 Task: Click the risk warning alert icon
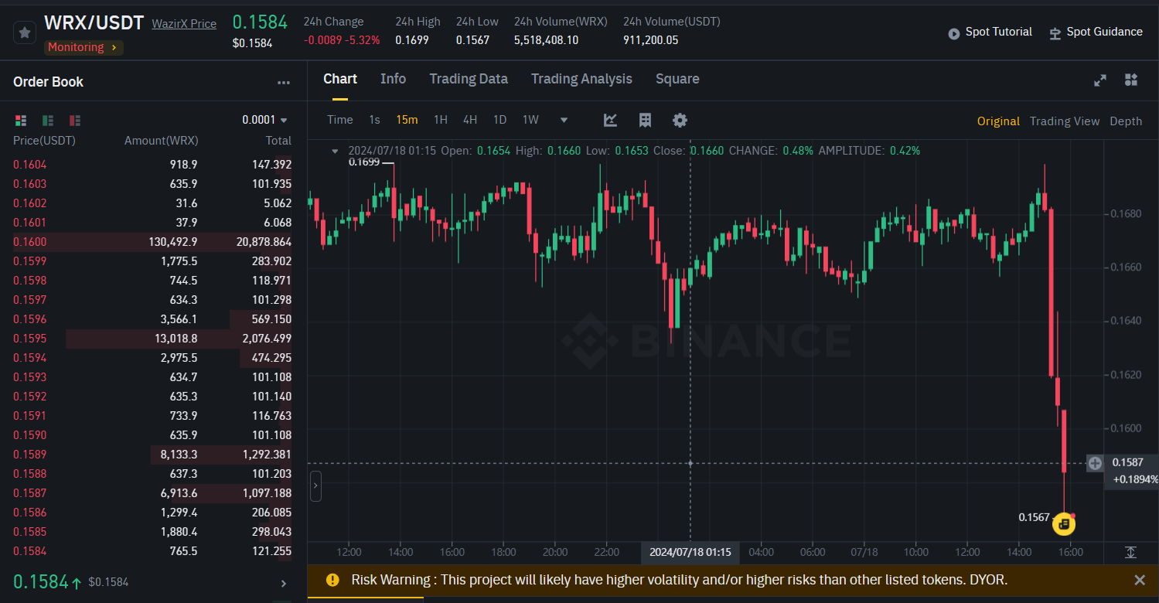[332, 580]
